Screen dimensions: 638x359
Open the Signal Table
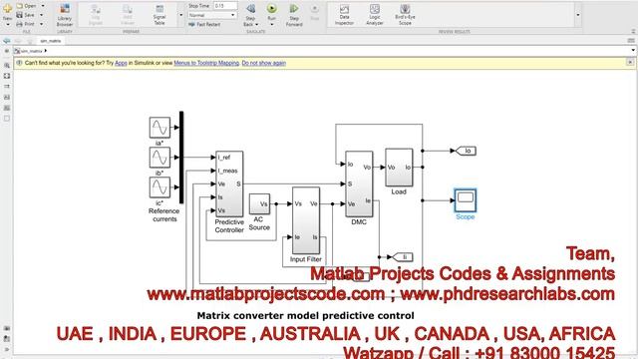coord(159,15)
